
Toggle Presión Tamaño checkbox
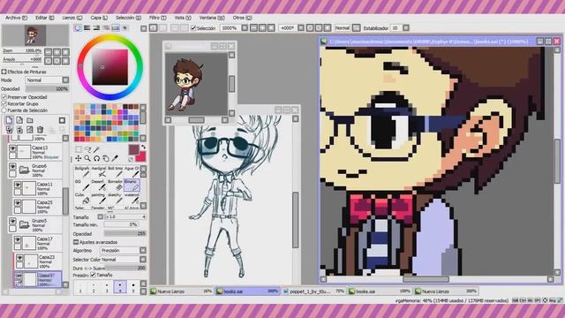93,275
